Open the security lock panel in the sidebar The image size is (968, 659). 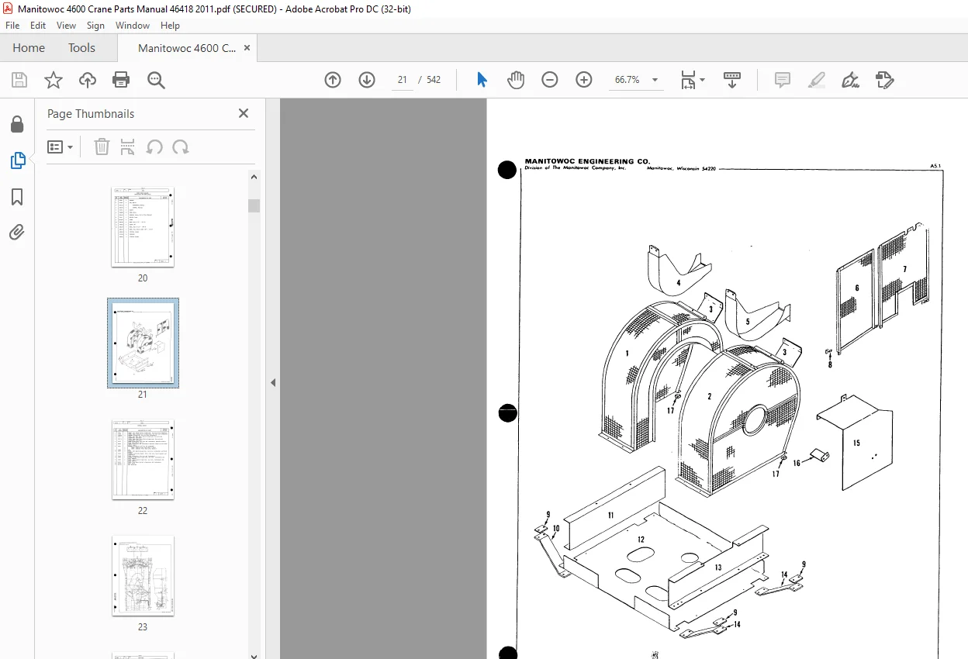click(x=17, y=124)
